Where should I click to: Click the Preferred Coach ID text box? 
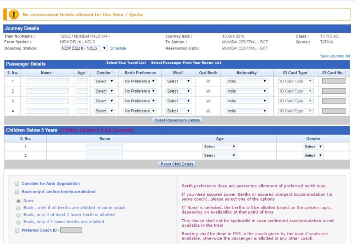click(x=71, y=230)
